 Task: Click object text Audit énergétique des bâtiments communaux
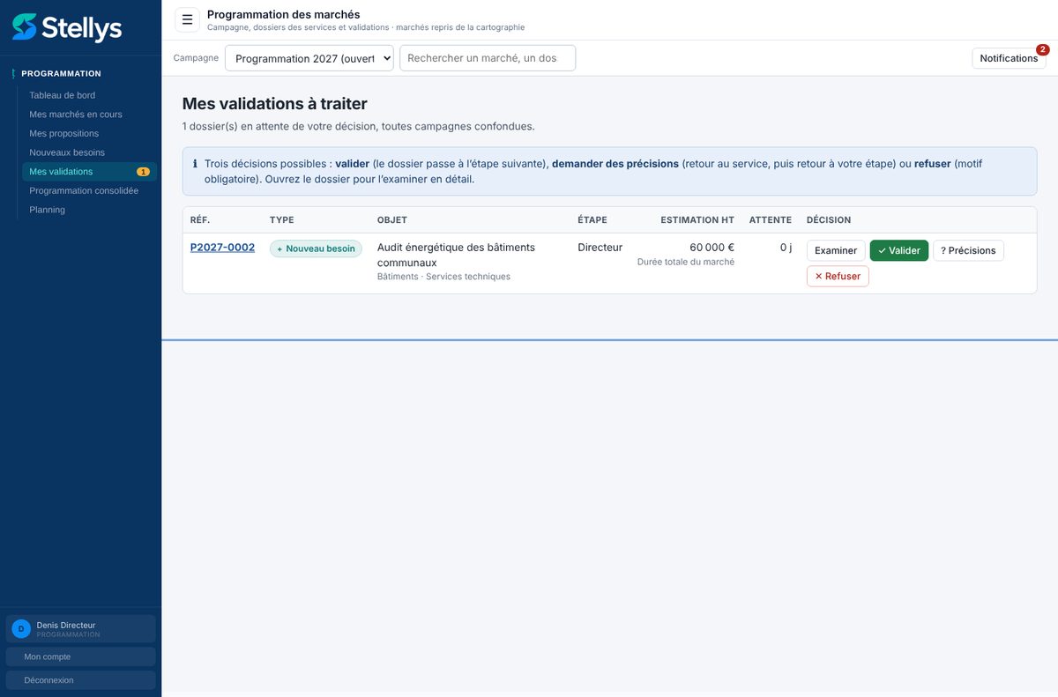456,255
